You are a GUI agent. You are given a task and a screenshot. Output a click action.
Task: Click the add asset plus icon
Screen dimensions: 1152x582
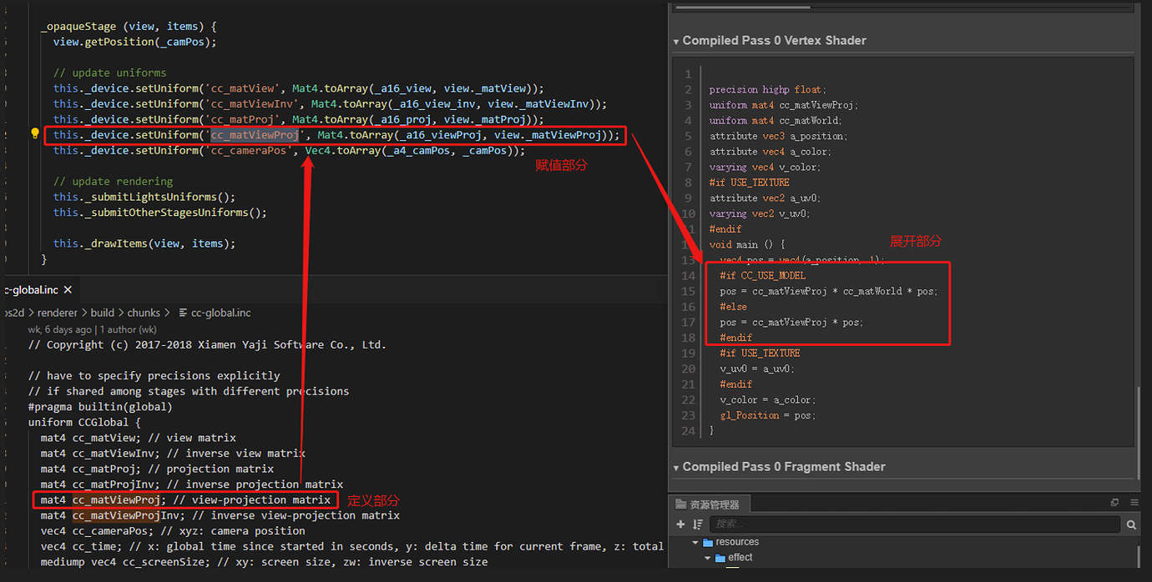(x=680, y=524)
